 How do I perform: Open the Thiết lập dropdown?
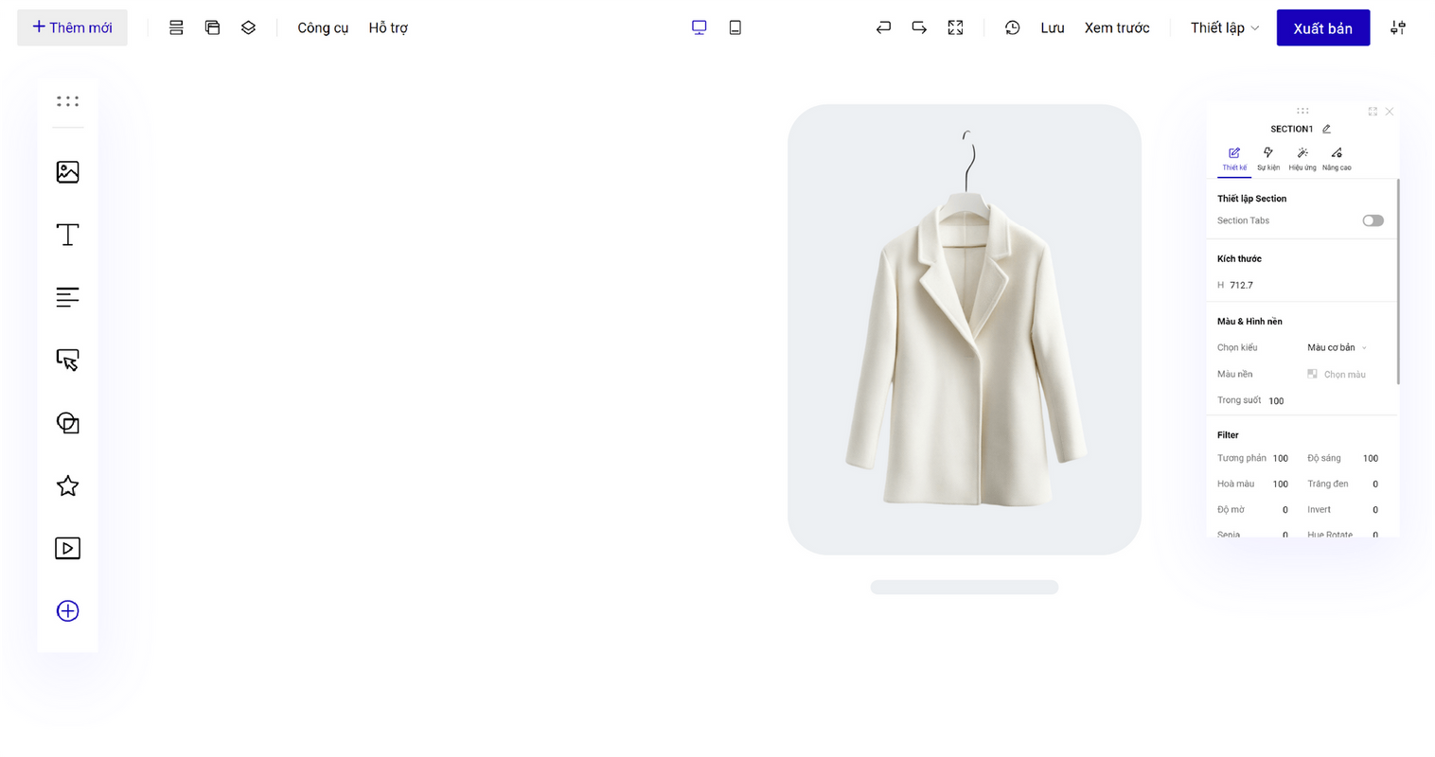1224,27
